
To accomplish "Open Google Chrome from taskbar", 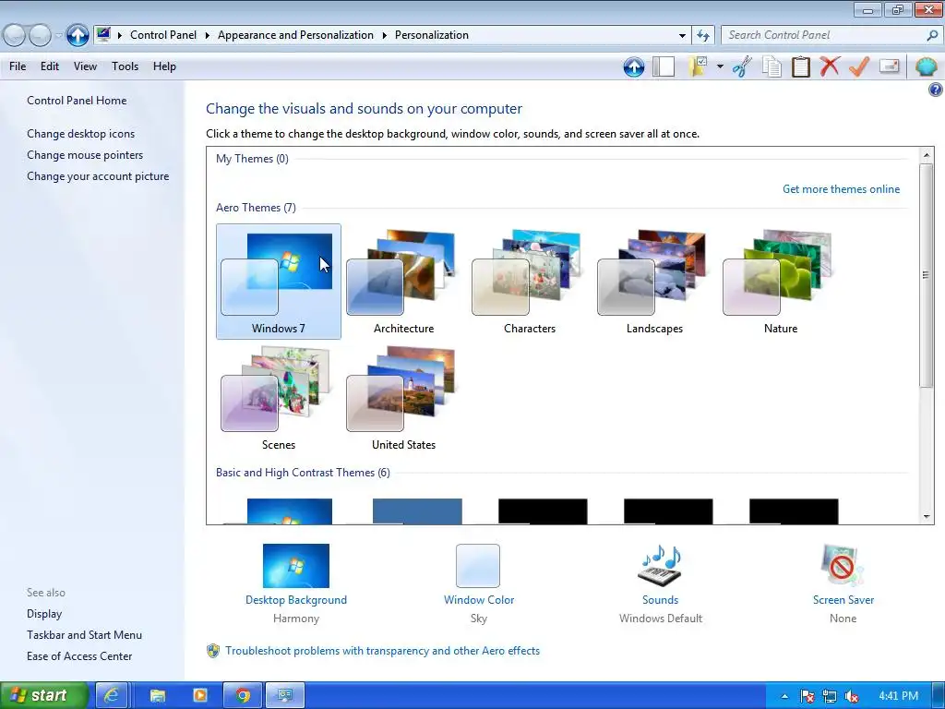I will coord(243,695).
